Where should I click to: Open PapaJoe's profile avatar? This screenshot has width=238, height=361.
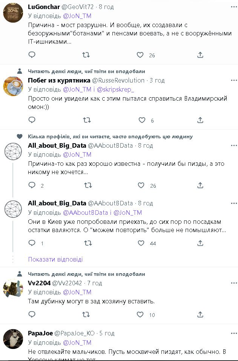tap(13, 339)
